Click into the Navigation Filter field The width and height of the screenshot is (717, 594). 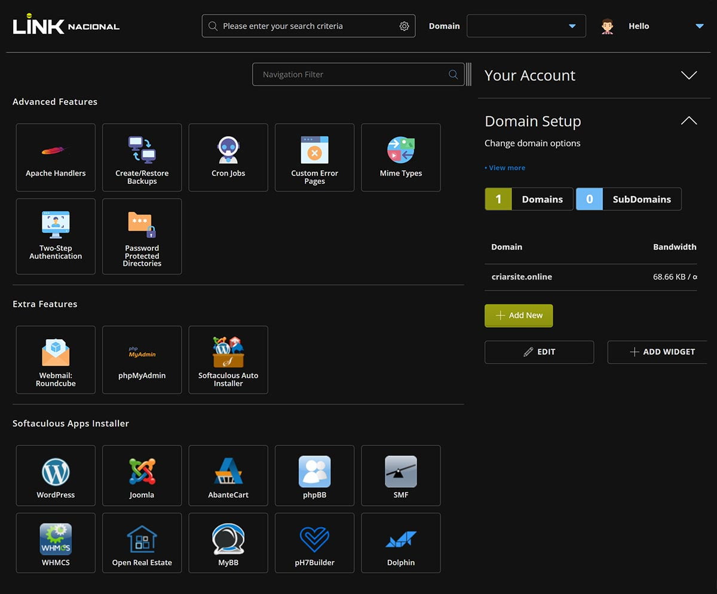point(353,75)
